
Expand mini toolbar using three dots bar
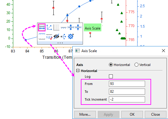tap(60, 43)
